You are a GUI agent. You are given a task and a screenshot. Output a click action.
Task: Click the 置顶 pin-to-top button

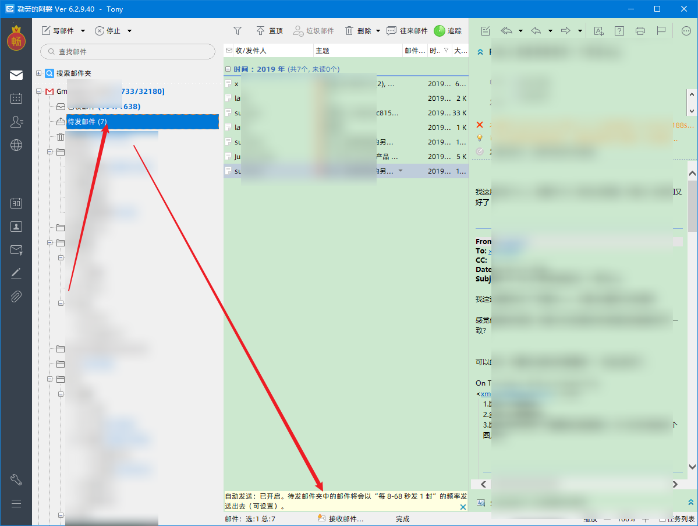click(270, 31)
